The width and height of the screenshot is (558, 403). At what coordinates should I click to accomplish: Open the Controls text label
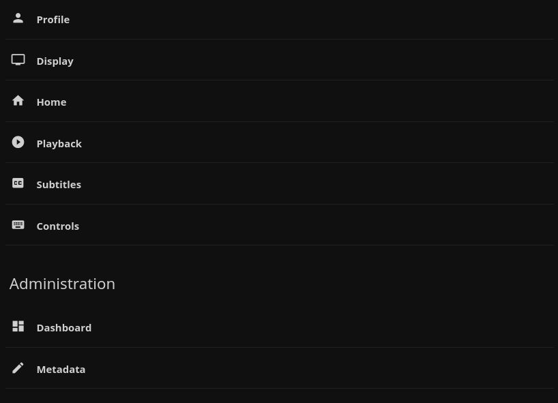click(57, 226)
